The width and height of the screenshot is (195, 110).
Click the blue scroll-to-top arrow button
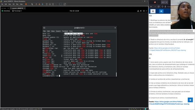click(x=190, y=100)
